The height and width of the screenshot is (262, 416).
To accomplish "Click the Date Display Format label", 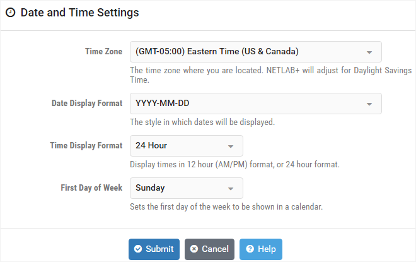I will pos(87,104).
